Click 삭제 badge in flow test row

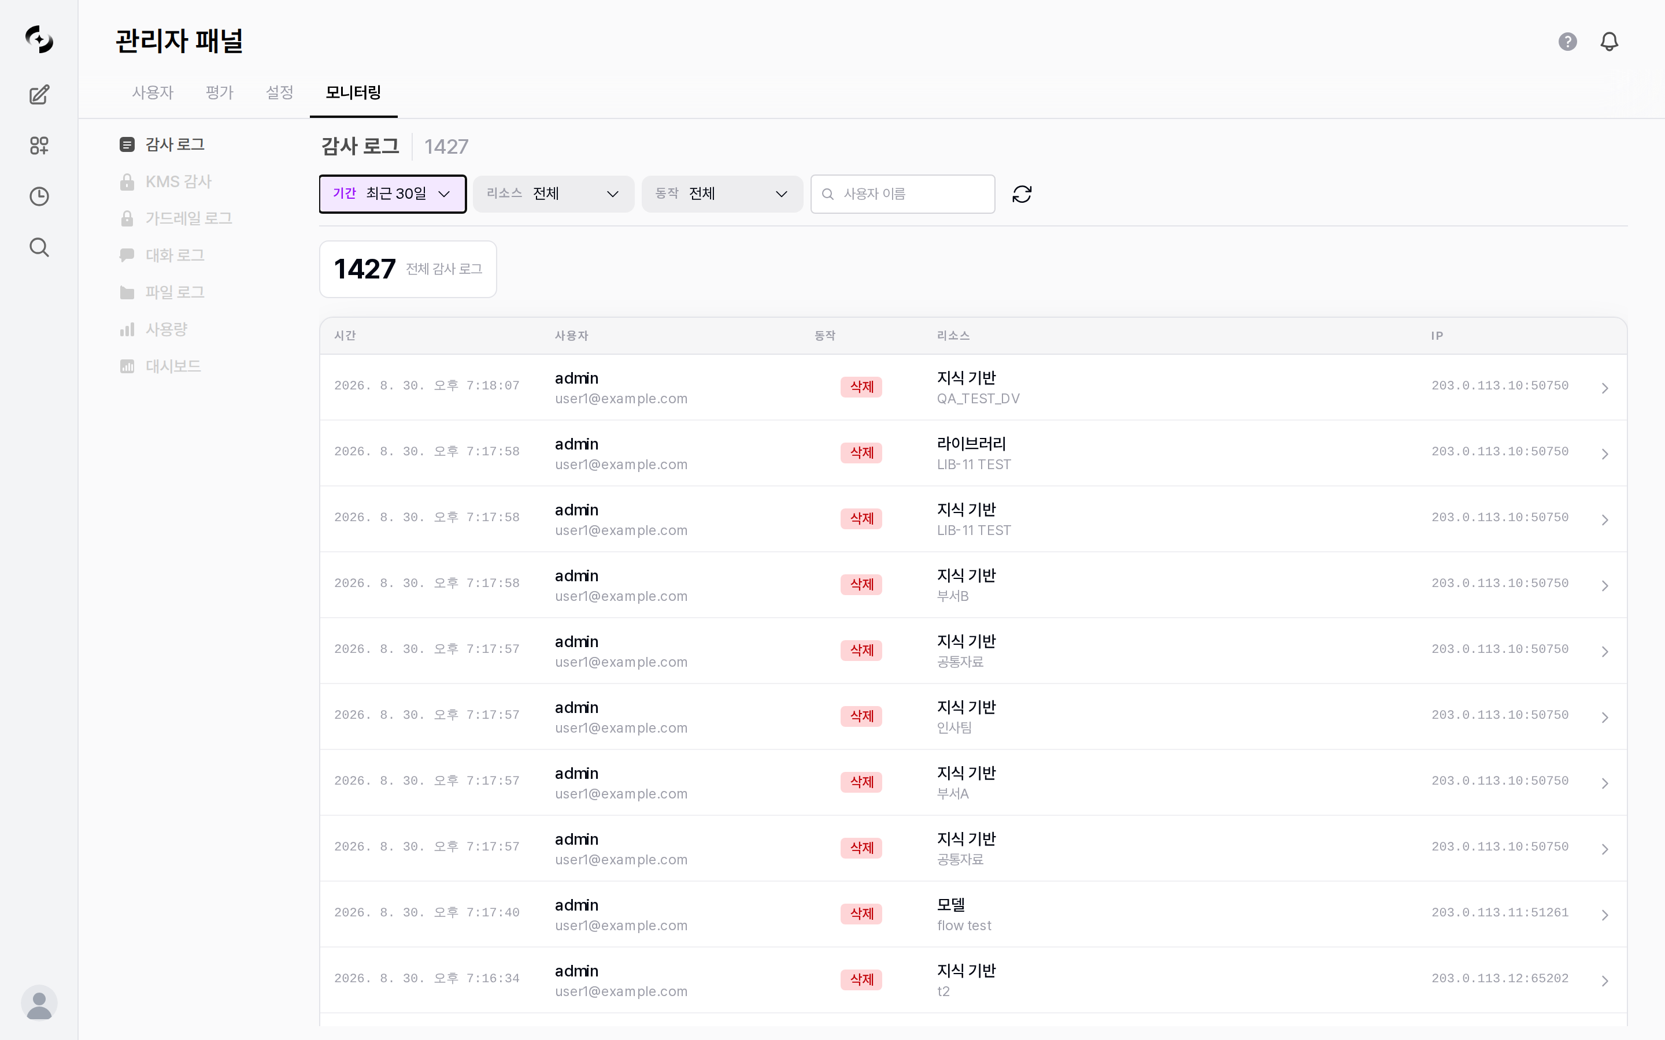(x=861, y=913)
